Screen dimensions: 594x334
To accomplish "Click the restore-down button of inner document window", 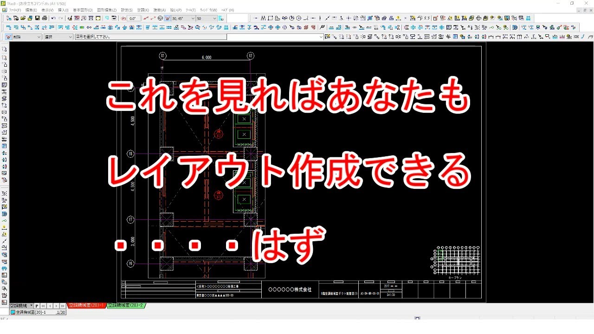I will point(584,10).
